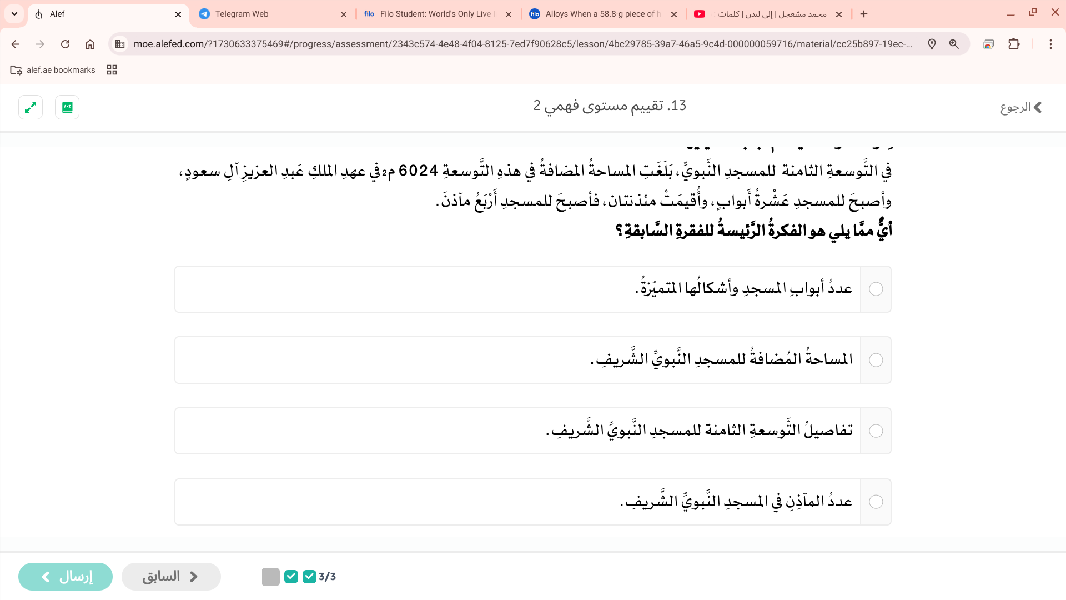
Task: Open alef.ae bookmarks folder
Action: coord(53,69)
